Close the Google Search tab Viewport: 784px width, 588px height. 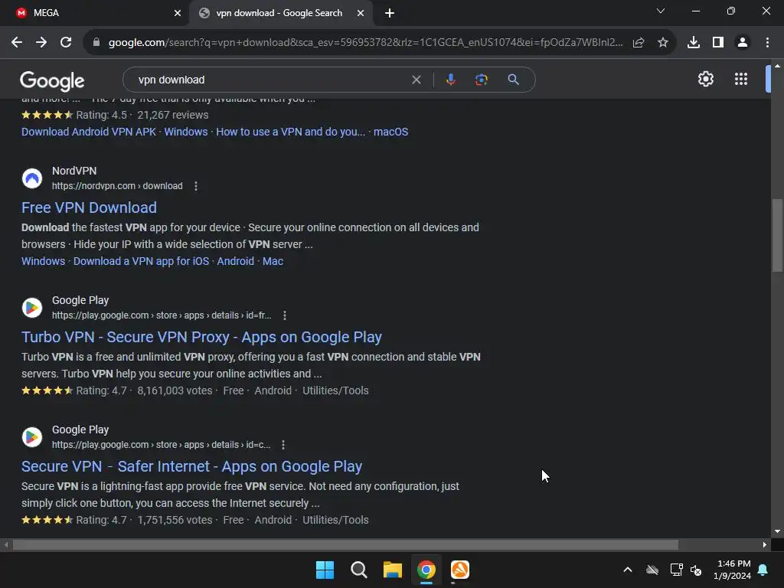(x=361, y=13)
